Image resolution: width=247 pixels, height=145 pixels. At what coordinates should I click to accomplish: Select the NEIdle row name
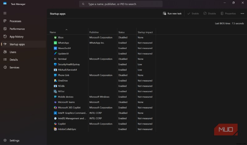(61, 86)
